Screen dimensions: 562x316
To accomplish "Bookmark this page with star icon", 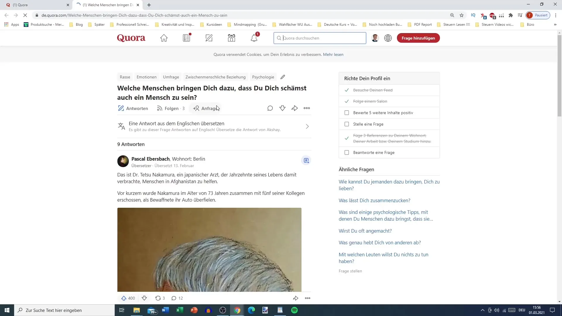I will pyautogui.click(x=462, y=15).
